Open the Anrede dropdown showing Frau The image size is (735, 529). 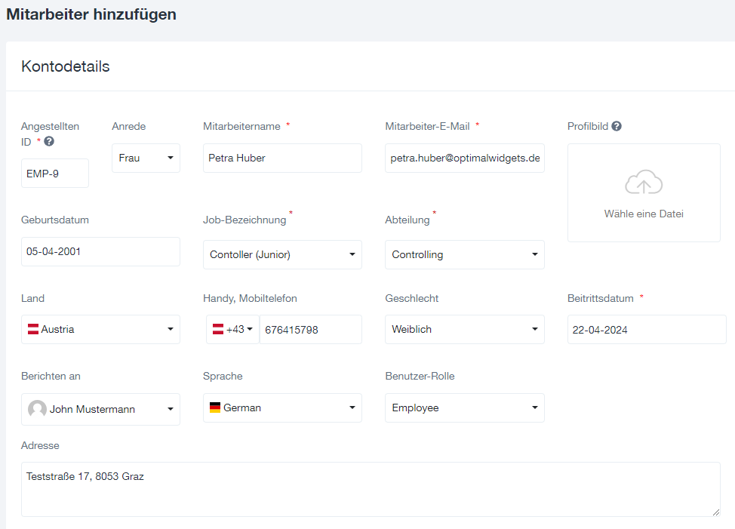[146, 158]
